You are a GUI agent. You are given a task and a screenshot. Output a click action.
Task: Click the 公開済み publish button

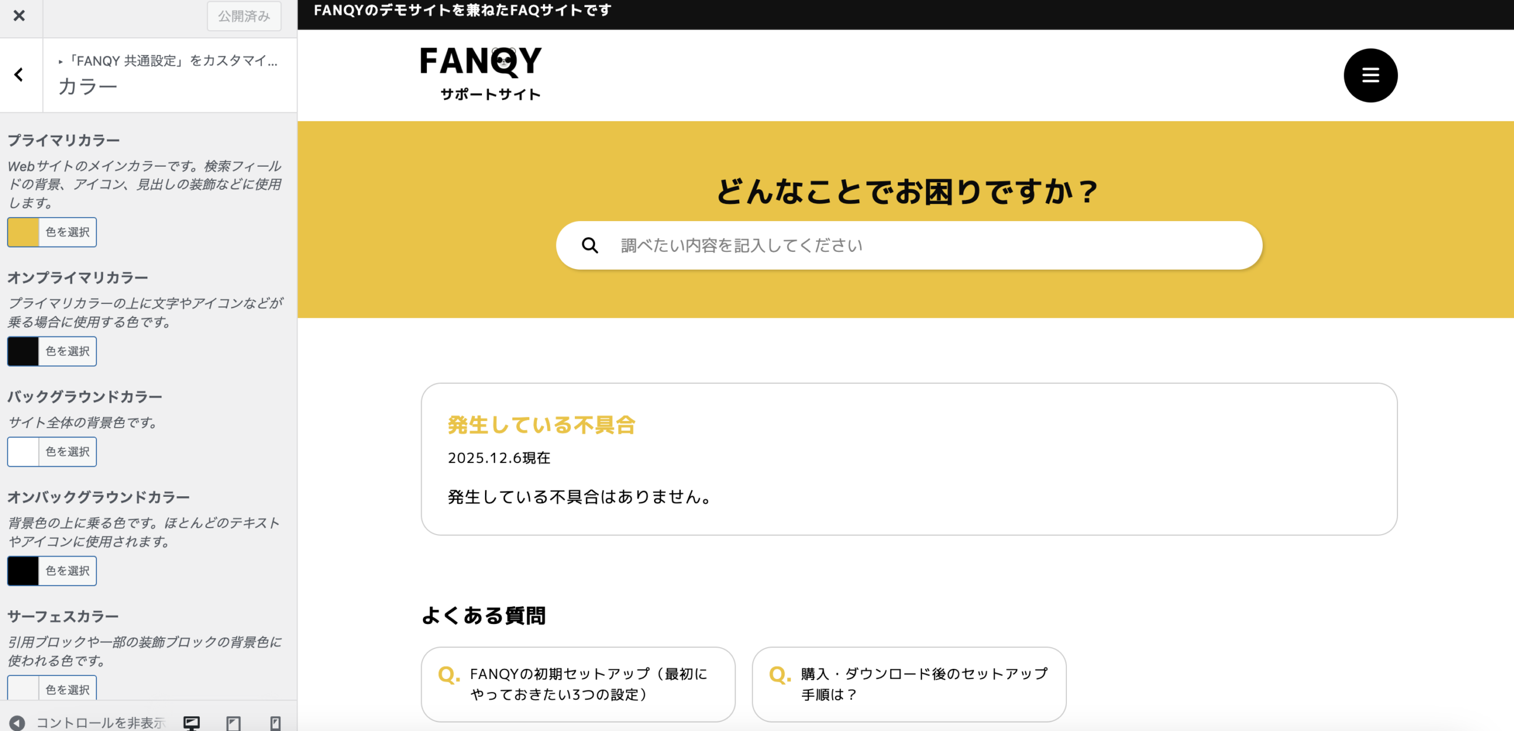point(244,16)
